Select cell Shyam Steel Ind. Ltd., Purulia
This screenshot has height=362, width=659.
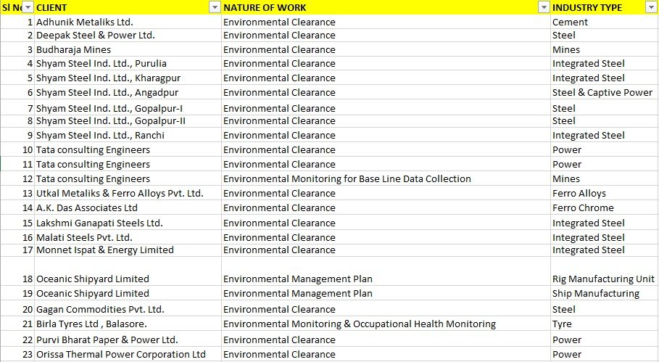(128, 64)
